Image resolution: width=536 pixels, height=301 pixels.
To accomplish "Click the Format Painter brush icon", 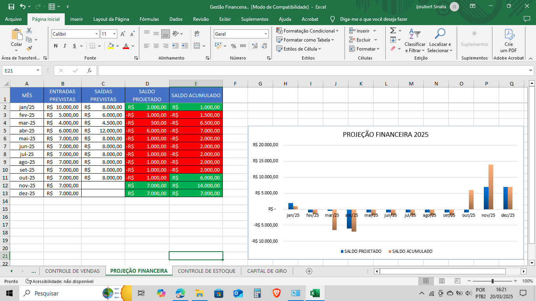I will click(29, 49).
